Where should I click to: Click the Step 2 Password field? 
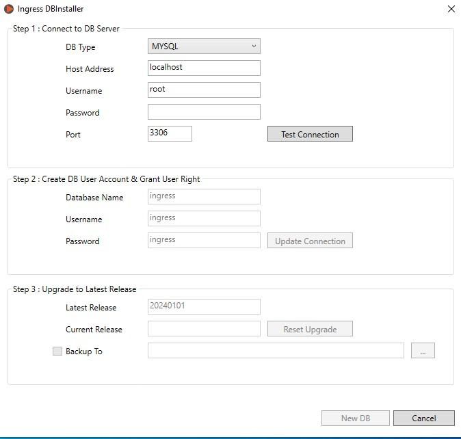(x=204, y=241)
